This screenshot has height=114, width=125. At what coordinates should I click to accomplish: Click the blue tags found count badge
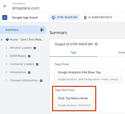pyautogui.click(x=5, y=17)
